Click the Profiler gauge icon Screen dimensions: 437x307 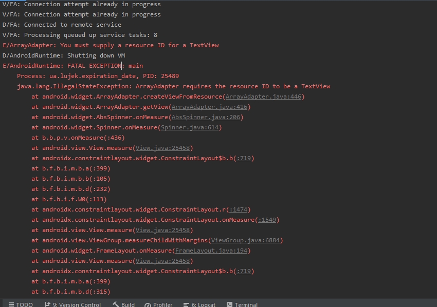(x=148, y=305)
